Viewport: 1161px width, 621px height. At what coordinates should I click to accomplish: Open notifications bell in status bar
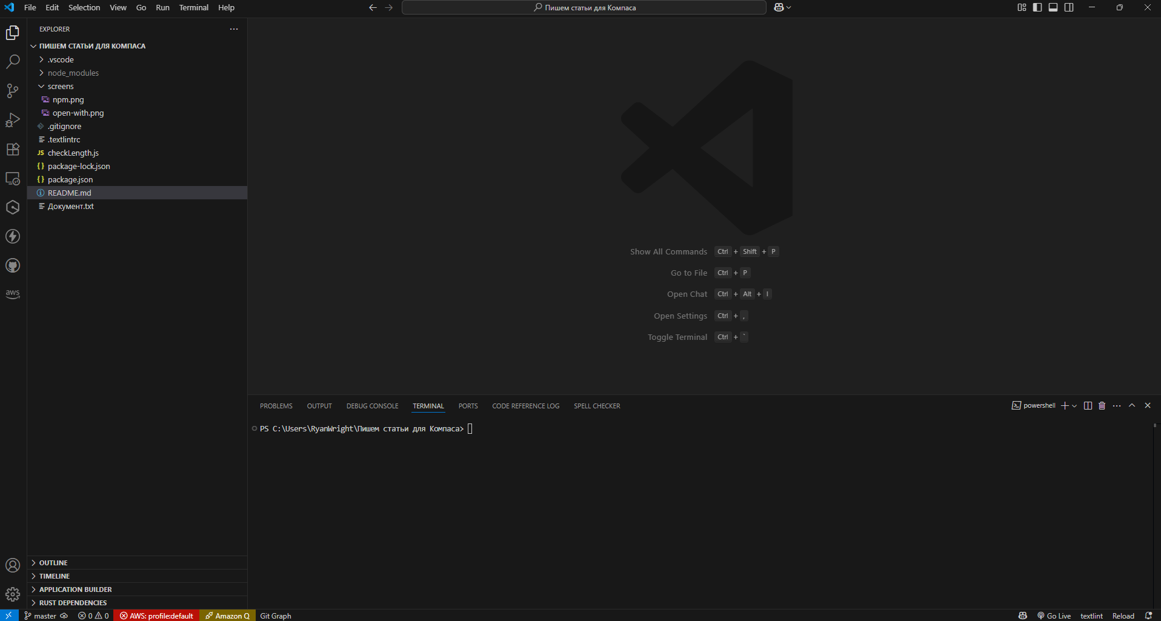point(1148,616)
